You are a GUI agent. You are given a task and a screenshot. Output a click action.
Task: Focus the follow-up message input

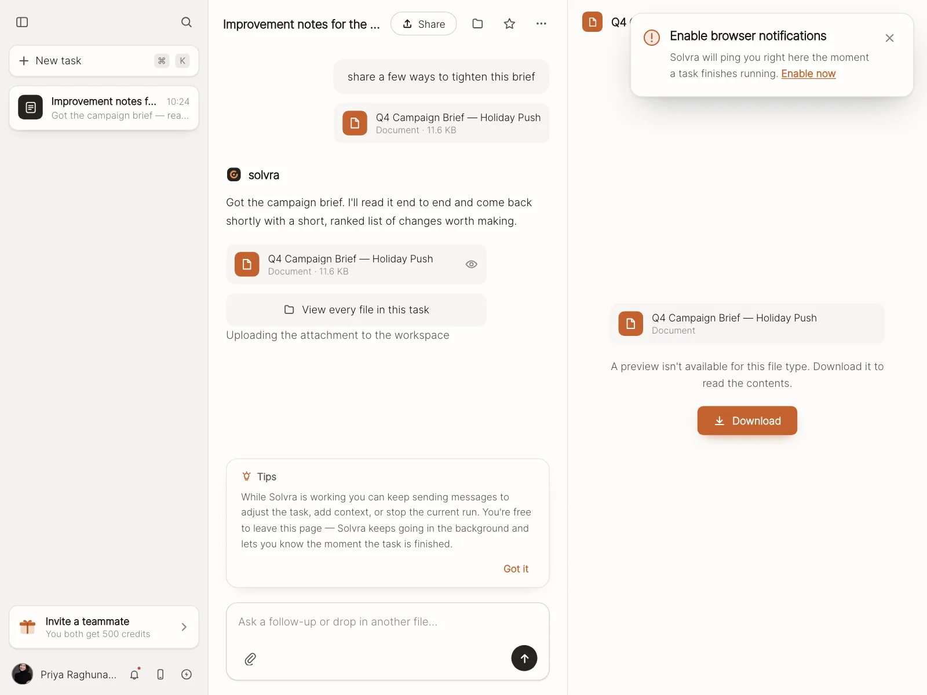tap(388, 622)
